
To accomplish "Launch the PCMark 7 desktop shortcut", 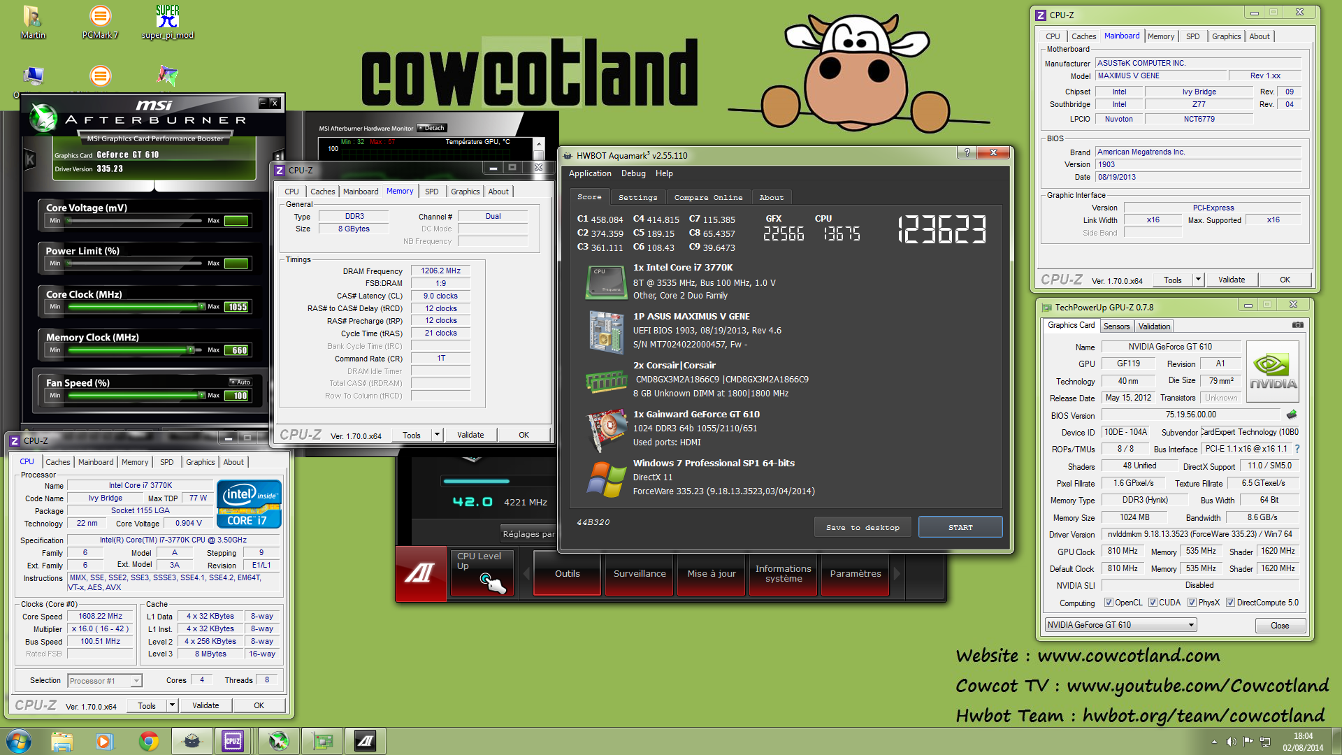I will coord(100,22).
